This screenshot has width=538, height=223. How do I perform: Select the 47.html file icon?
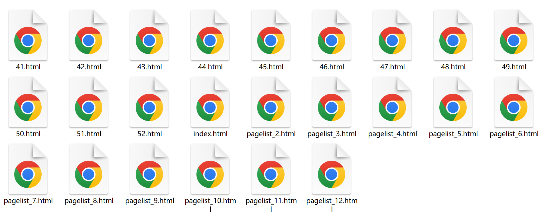[392, 35]
